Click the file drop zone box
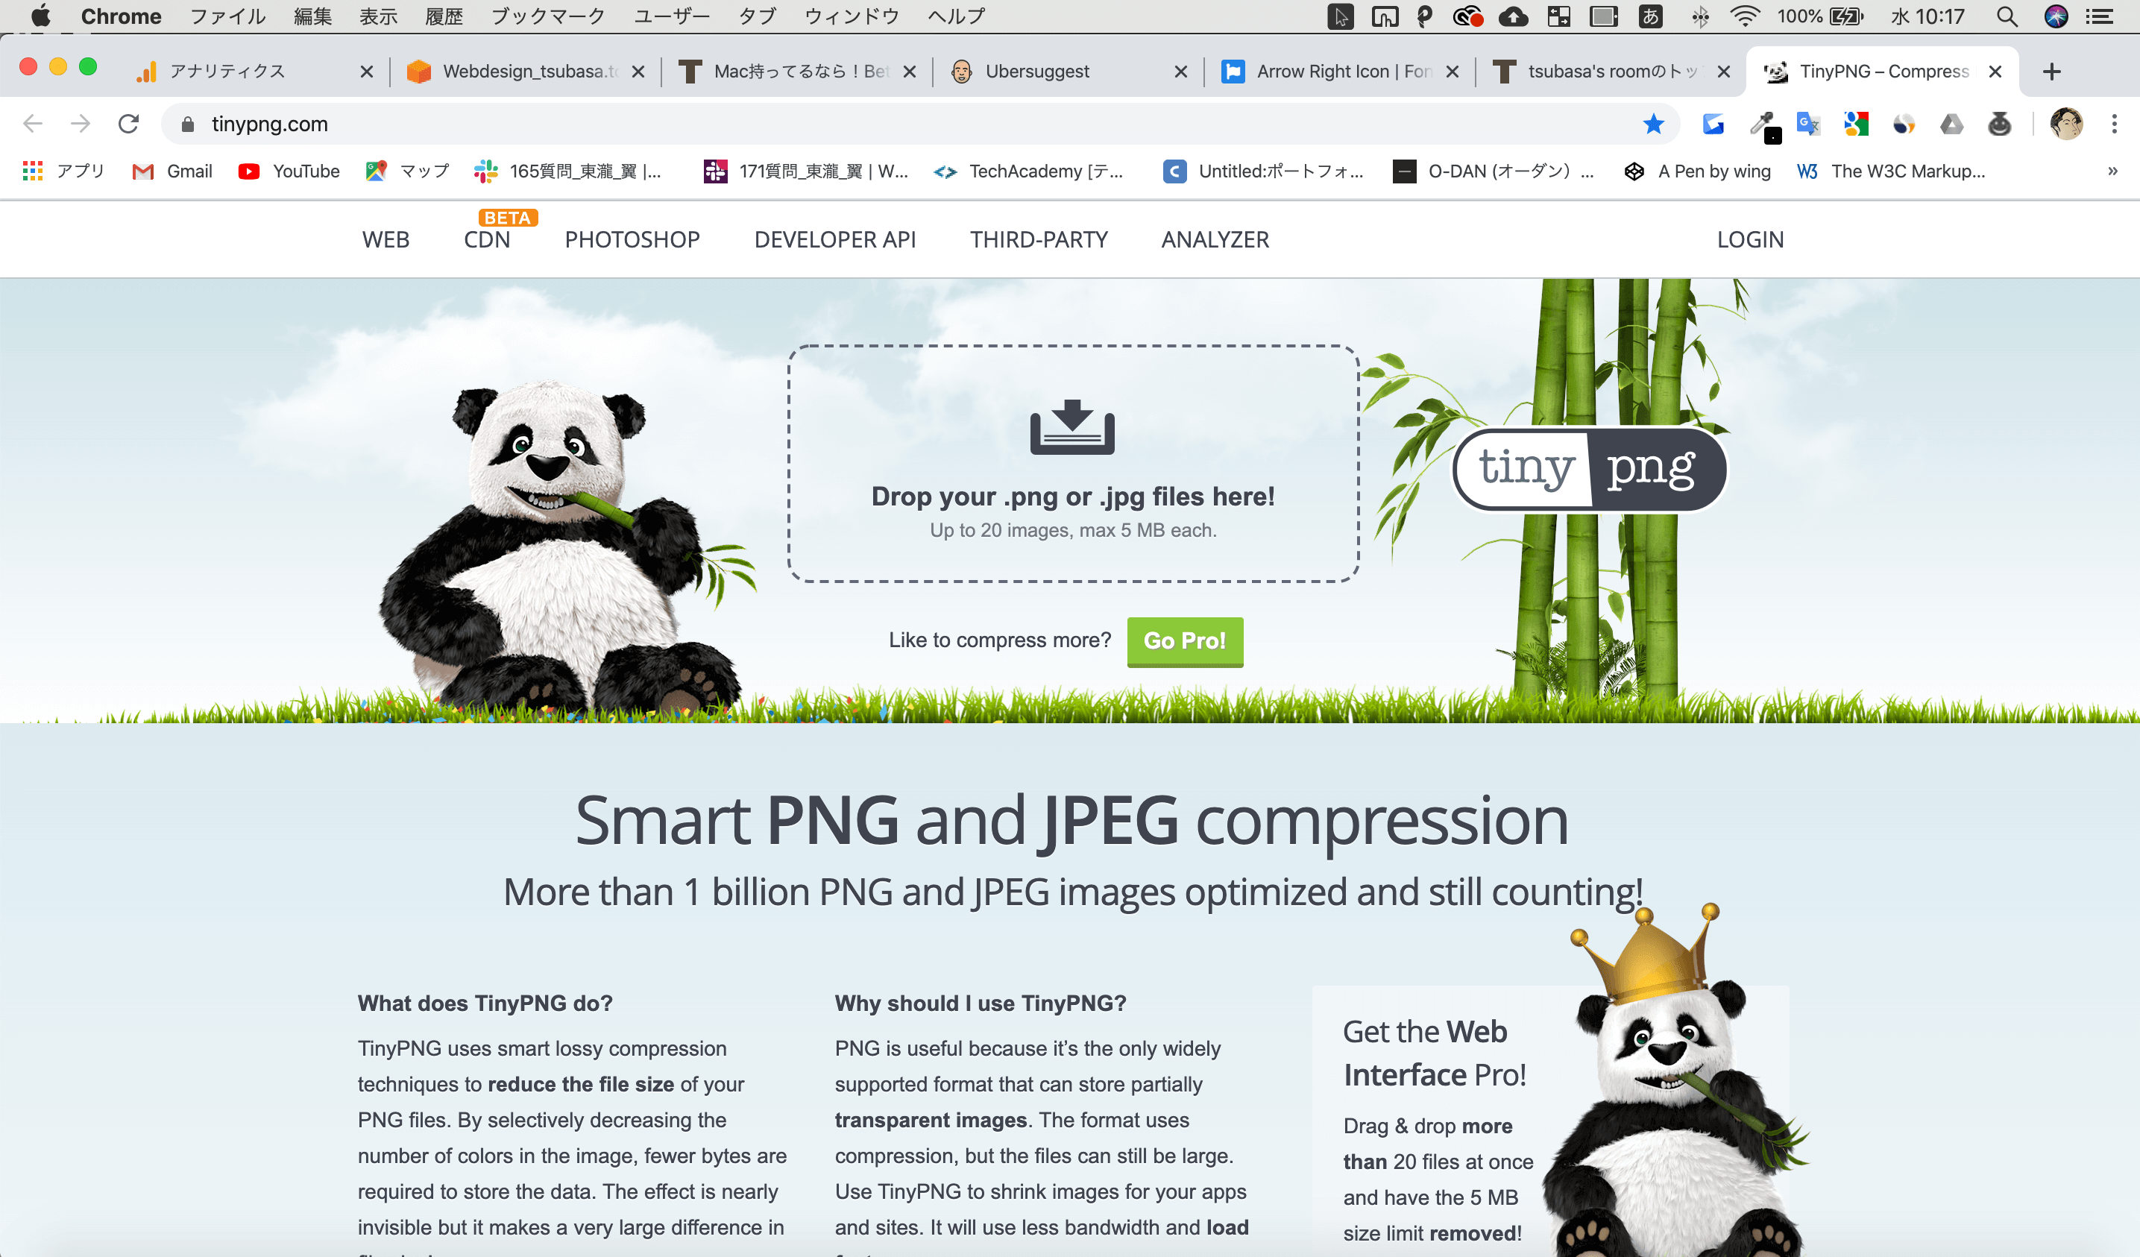The width and height of the screenshot is (2140, 1257). (1074, 464)
